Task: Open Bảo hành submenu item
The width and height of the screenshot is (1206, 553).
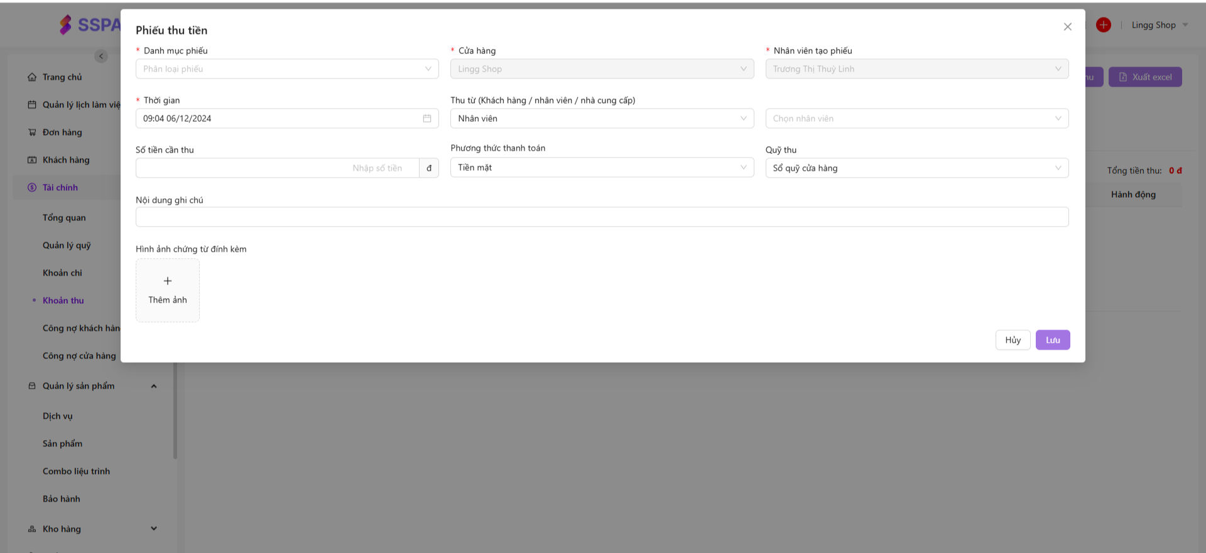Action: pyautogui.click(x=62, y=499)
